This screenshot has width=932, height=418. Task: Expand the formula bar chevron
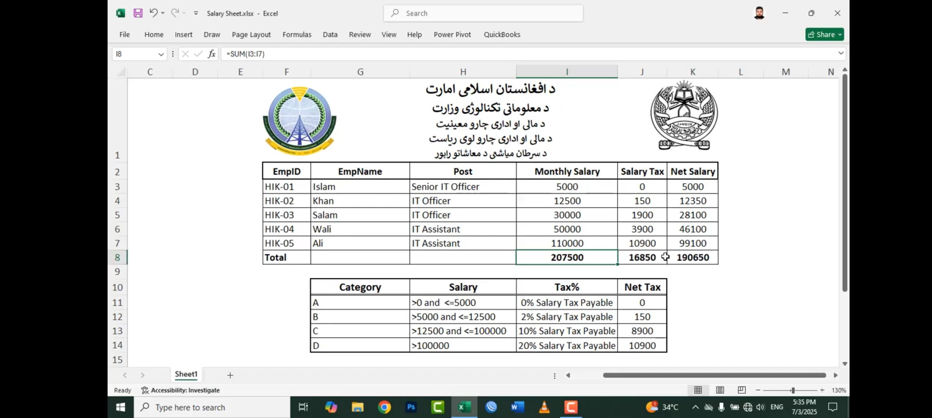[x=841, y=53]
